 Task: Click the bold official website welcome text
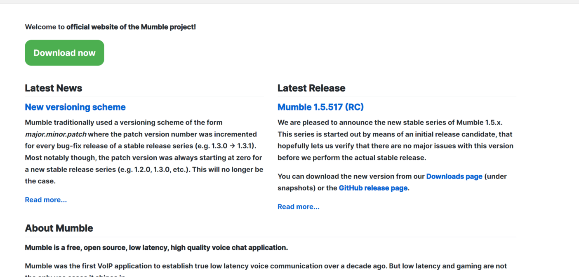[x=131, y=27]
